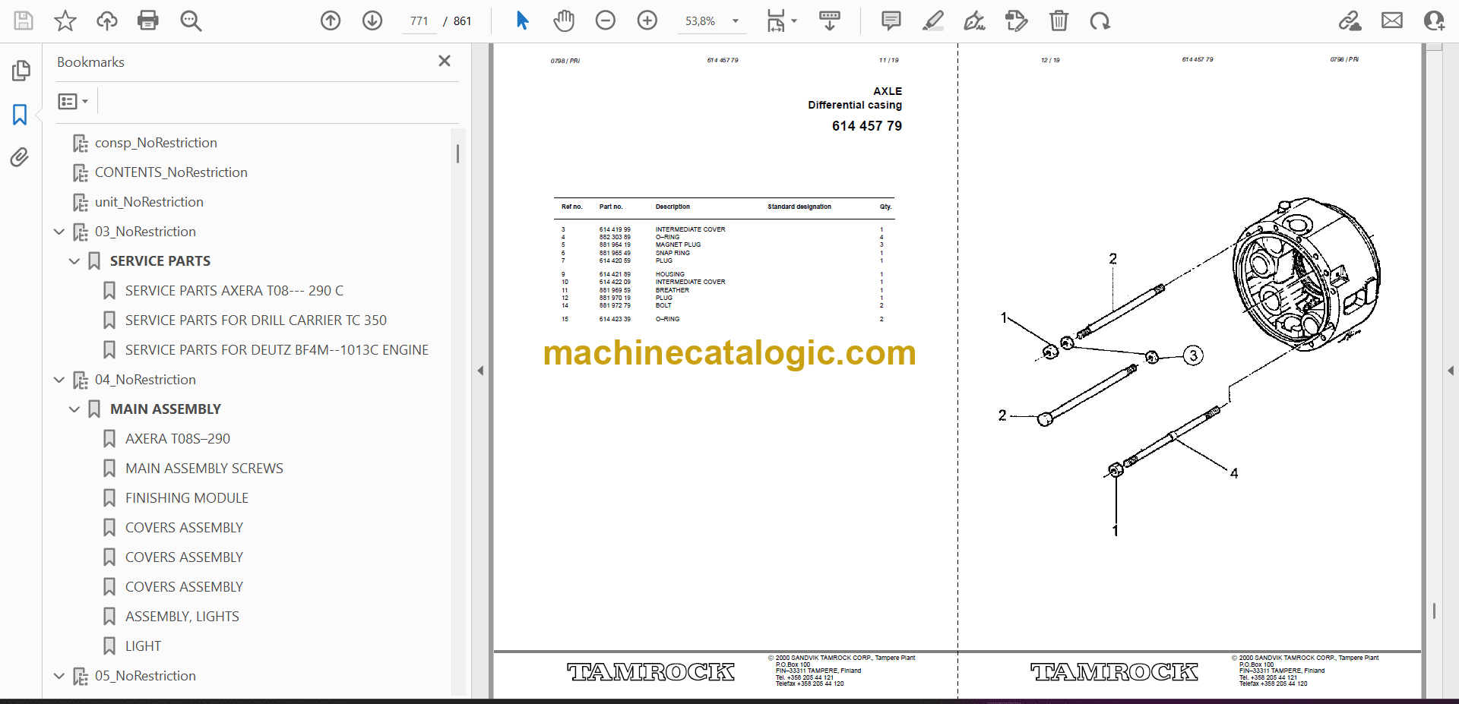This screenshot has height=704, width=1459.
Task: Select the consp_NoRestriction bookmark
Action: point(156,143)
